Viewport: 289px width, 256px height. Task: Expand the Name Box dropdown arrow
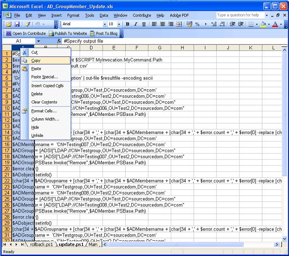pos(39,41)
